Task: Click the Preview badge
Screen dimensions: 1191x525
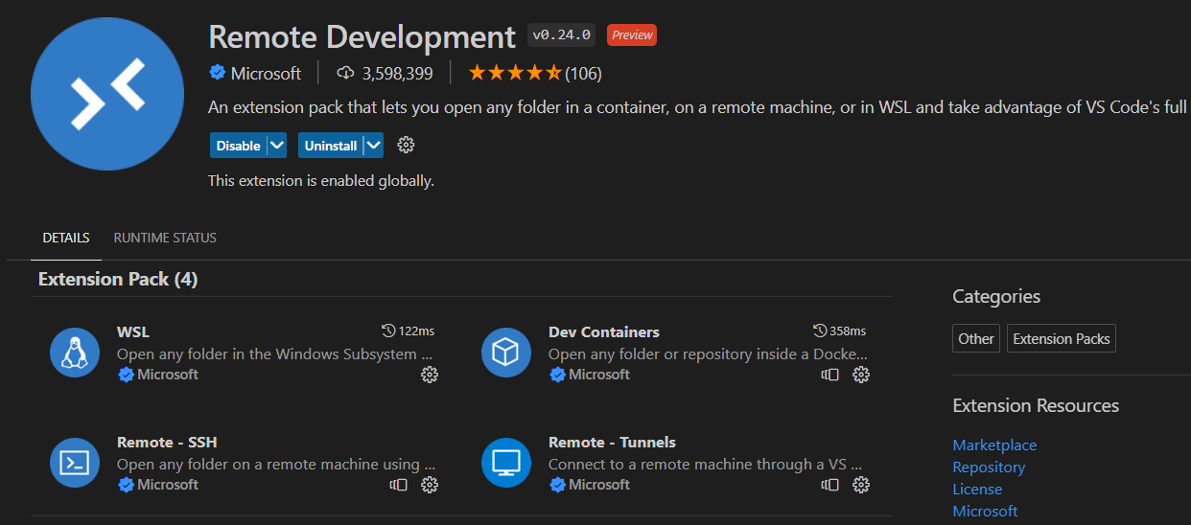Action: coord(632,35)
